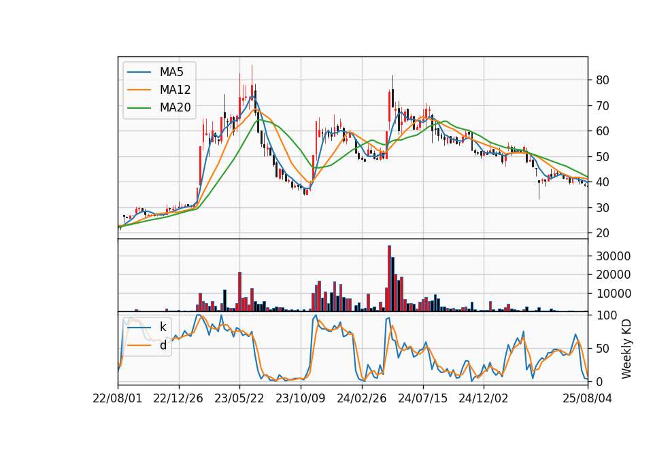Click the 23/05/22 date tick label

[239, 398]
